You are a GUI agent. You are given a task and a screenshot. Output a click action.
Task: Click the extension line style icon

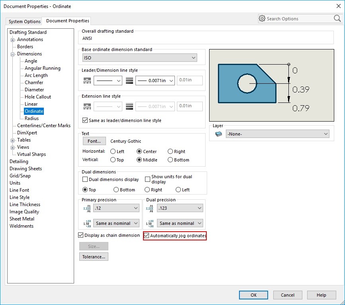[x=87, y=106]
